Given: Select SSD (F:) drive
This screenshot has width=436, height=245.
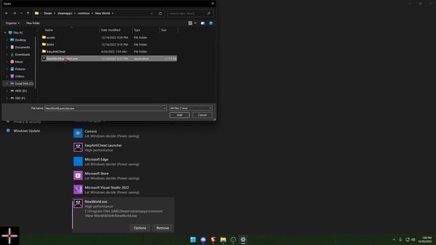Looking at the screenshot, I should coord(20,98).
